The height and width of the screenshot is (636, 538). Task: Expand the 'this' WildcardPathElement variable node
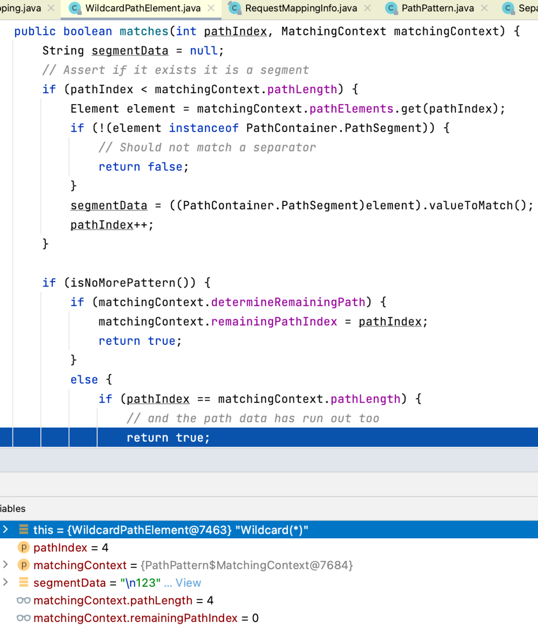click(x=5, y=529)
